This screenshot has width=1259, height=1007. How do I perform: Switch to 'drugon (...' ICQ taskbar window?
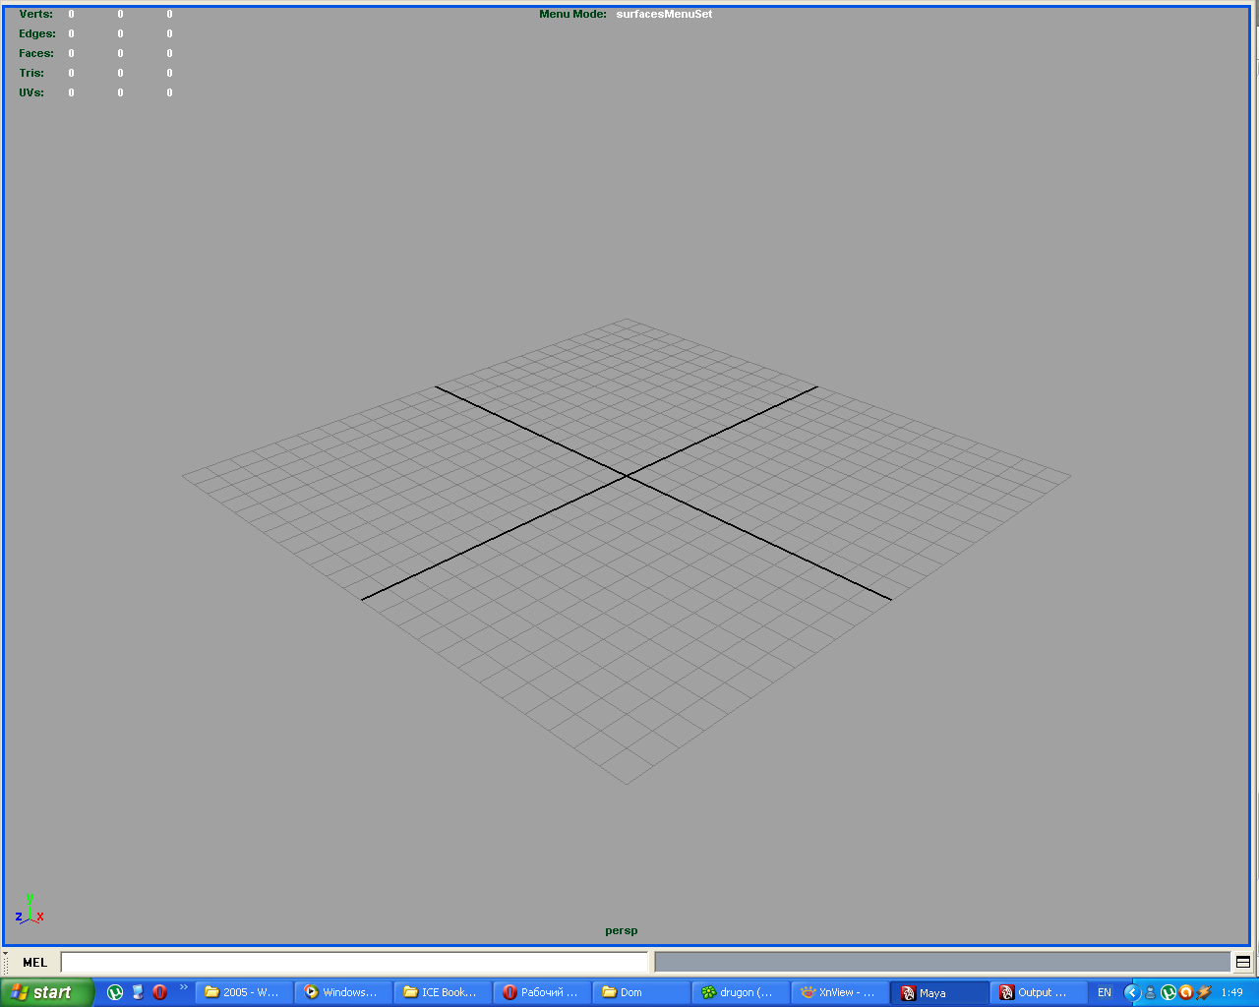[x=741, y=992]
